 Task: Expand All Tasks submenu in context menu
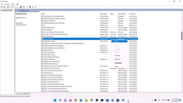tap(119, 56)
